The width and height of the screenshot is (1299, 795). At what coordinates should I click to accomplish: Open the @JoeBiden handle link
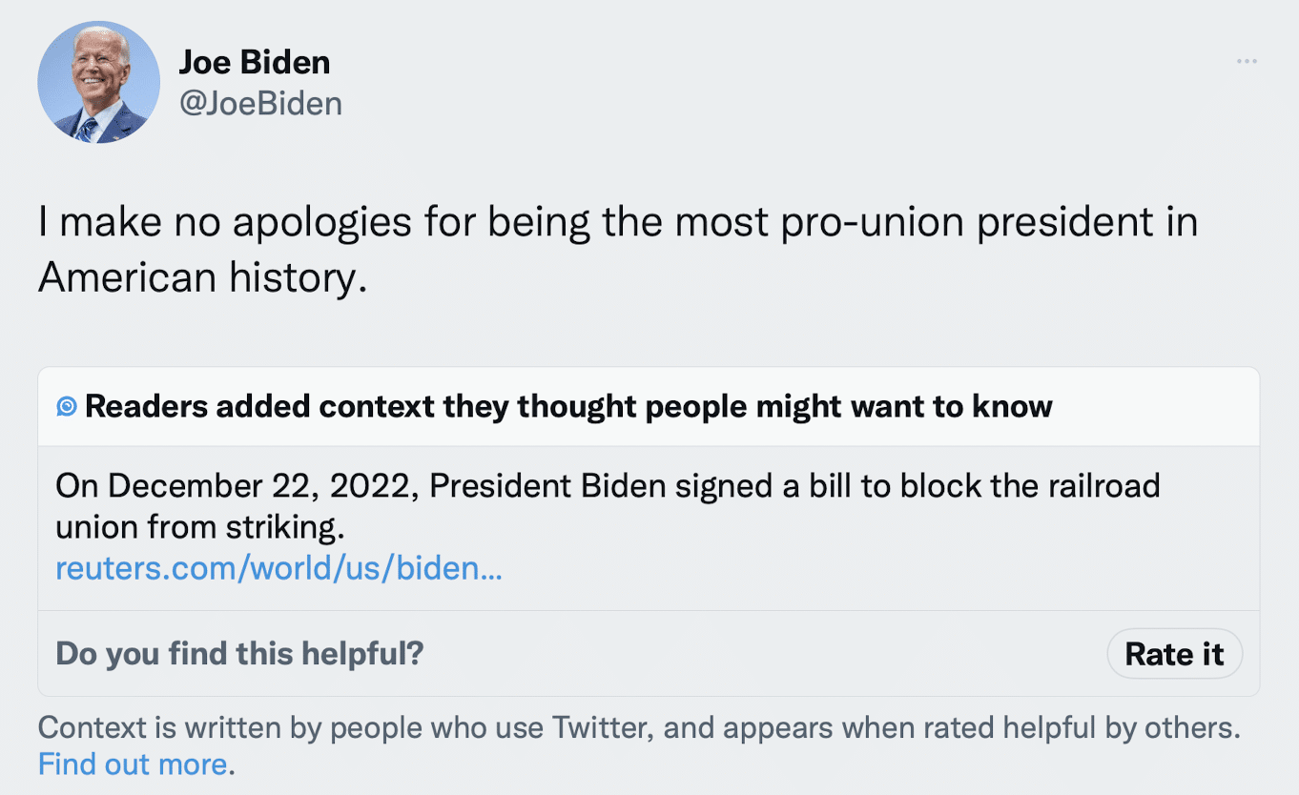click(260, 103)
